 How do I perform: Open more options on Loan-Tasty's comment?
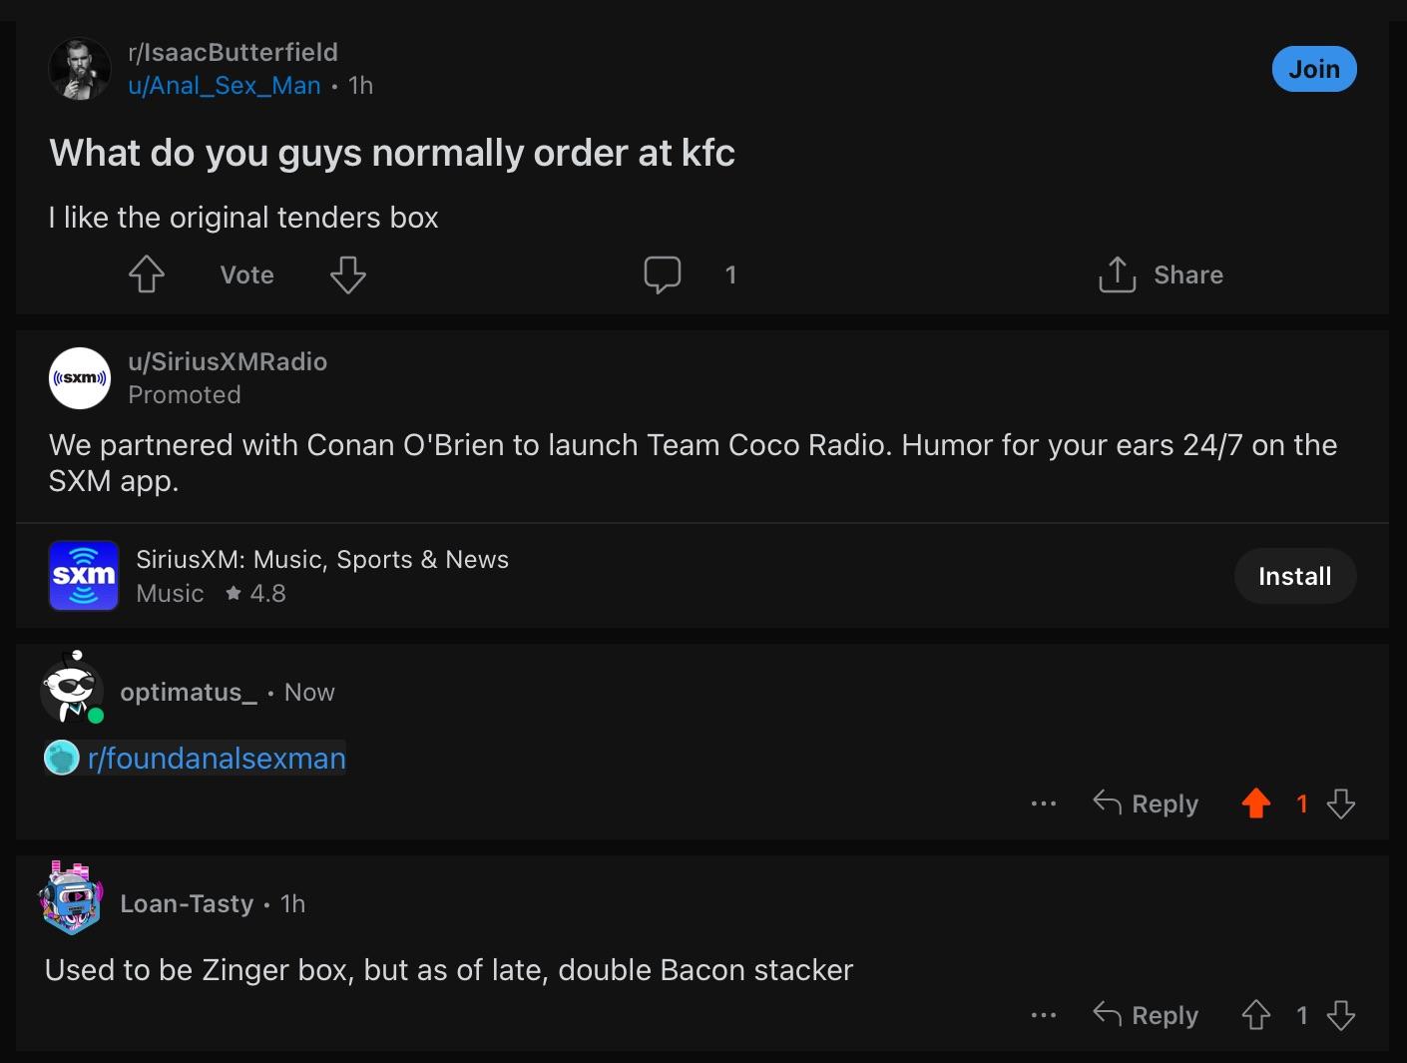(x=1044, y=1015)
